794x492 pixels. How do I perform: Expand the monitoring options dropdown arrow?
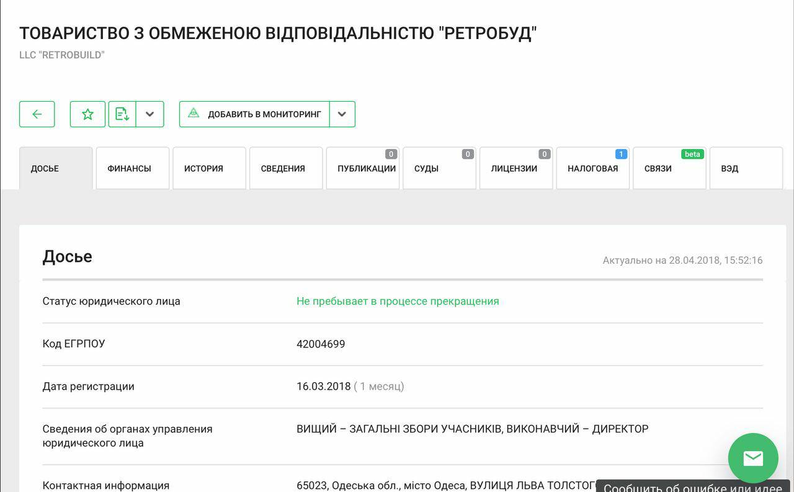pyautogui.click(x=342, y=114)
